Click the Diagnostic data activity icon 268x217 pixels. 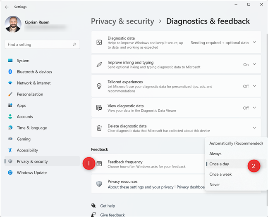(x=99, y=42)
